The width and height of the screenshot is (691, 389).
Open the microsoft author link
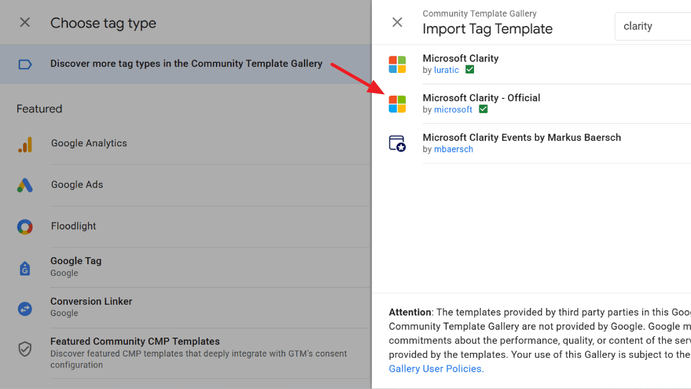coord(453,110)
